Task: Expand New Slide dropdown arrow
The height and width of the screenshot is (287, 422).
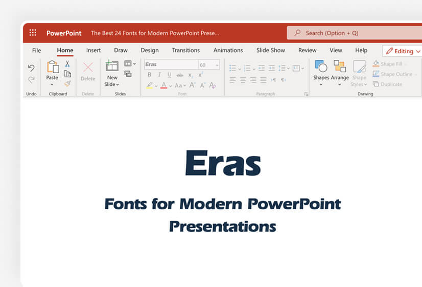Action: pyautogui.click(x=118, y=84)
